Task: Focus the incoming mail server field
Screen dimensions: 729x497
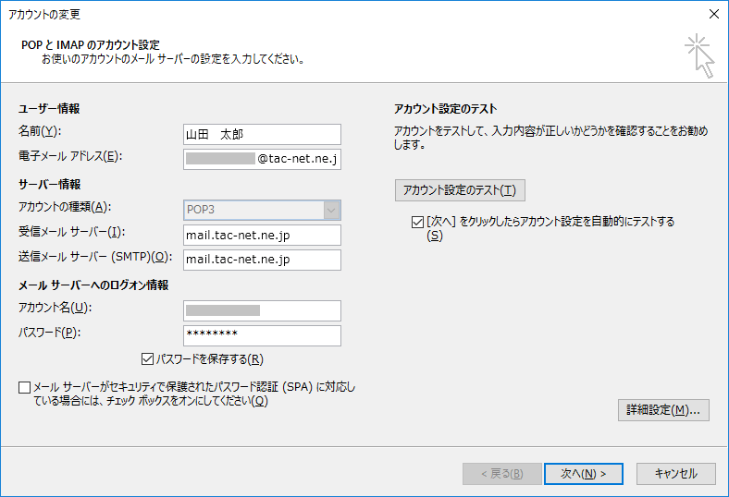Action: [262, 236]
